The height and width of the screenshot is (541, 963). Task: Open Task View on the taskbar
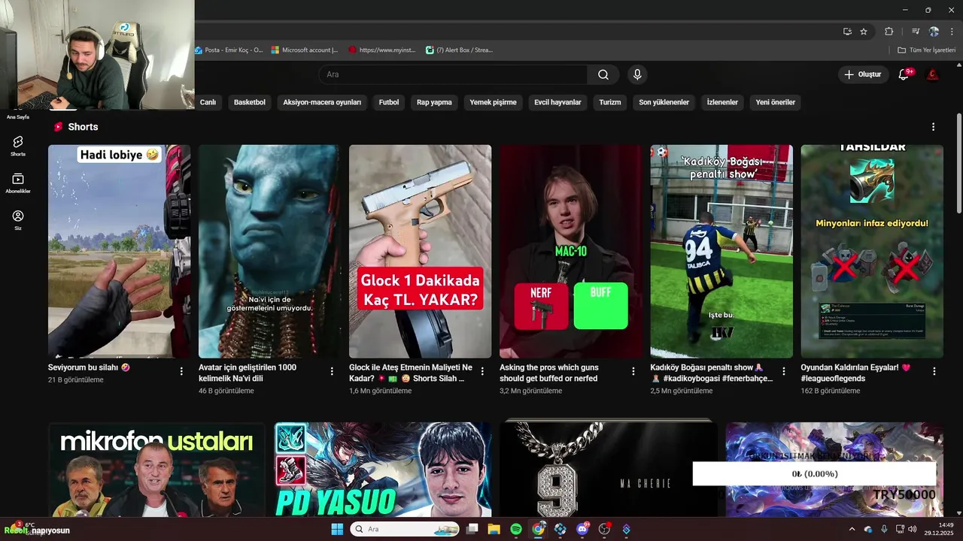point(472,529)
